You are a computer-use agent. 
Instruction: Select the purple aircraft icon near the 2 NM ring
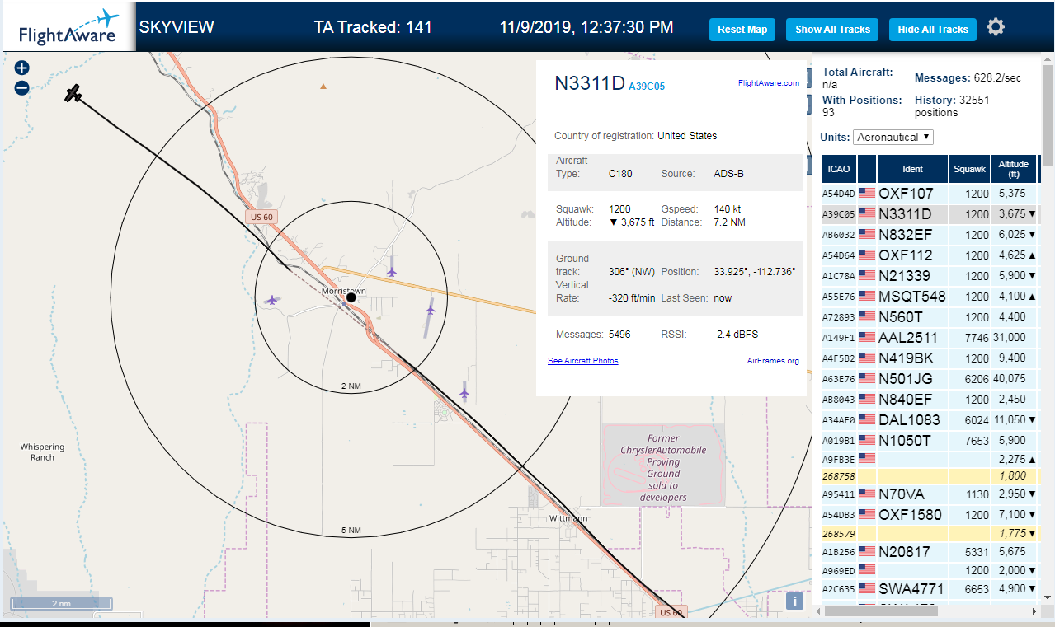(464, 392)
